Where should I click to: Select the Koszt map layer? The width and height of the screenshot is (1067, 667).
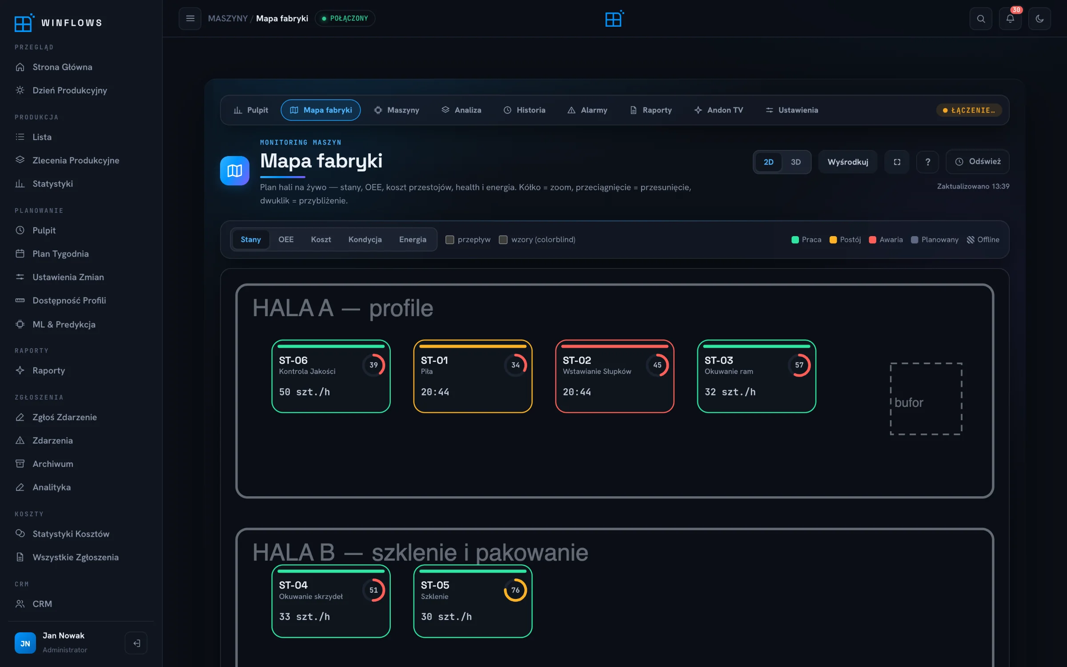(321, 240)
